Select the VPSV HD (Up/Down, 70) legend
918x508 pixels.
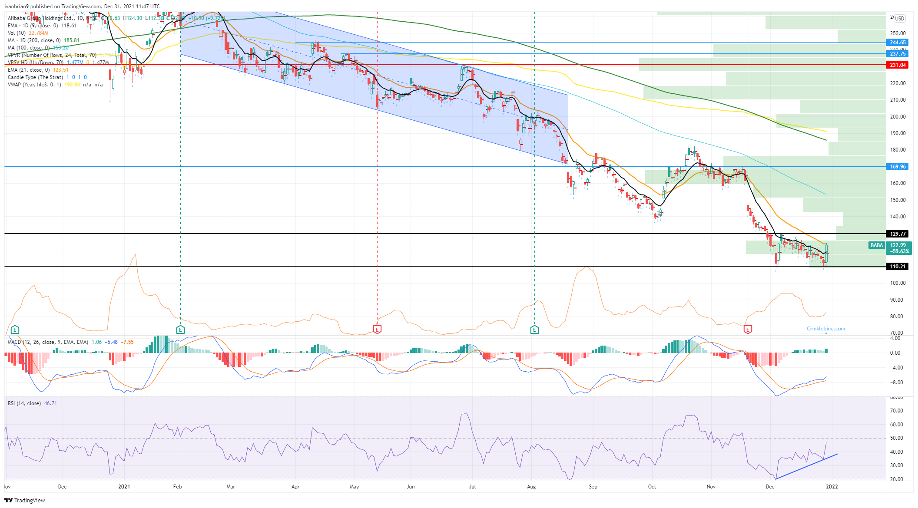click(36, 63)
